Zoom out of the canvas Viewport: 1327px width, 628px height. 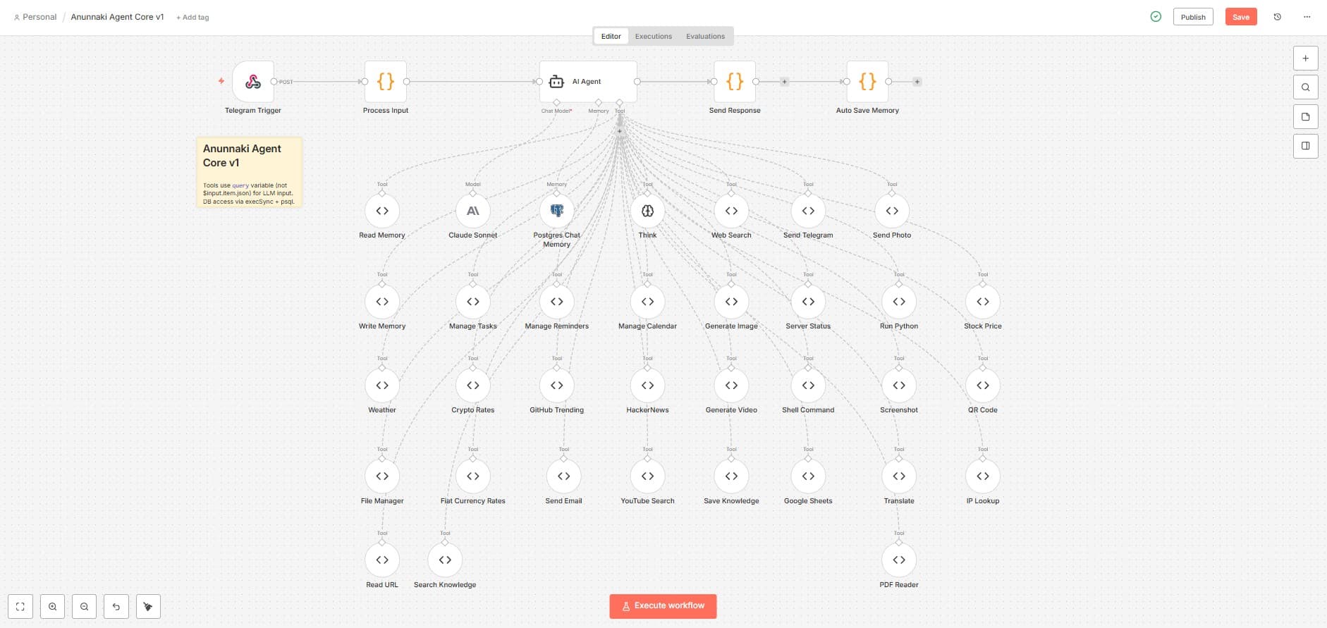(x=85, y=607)
